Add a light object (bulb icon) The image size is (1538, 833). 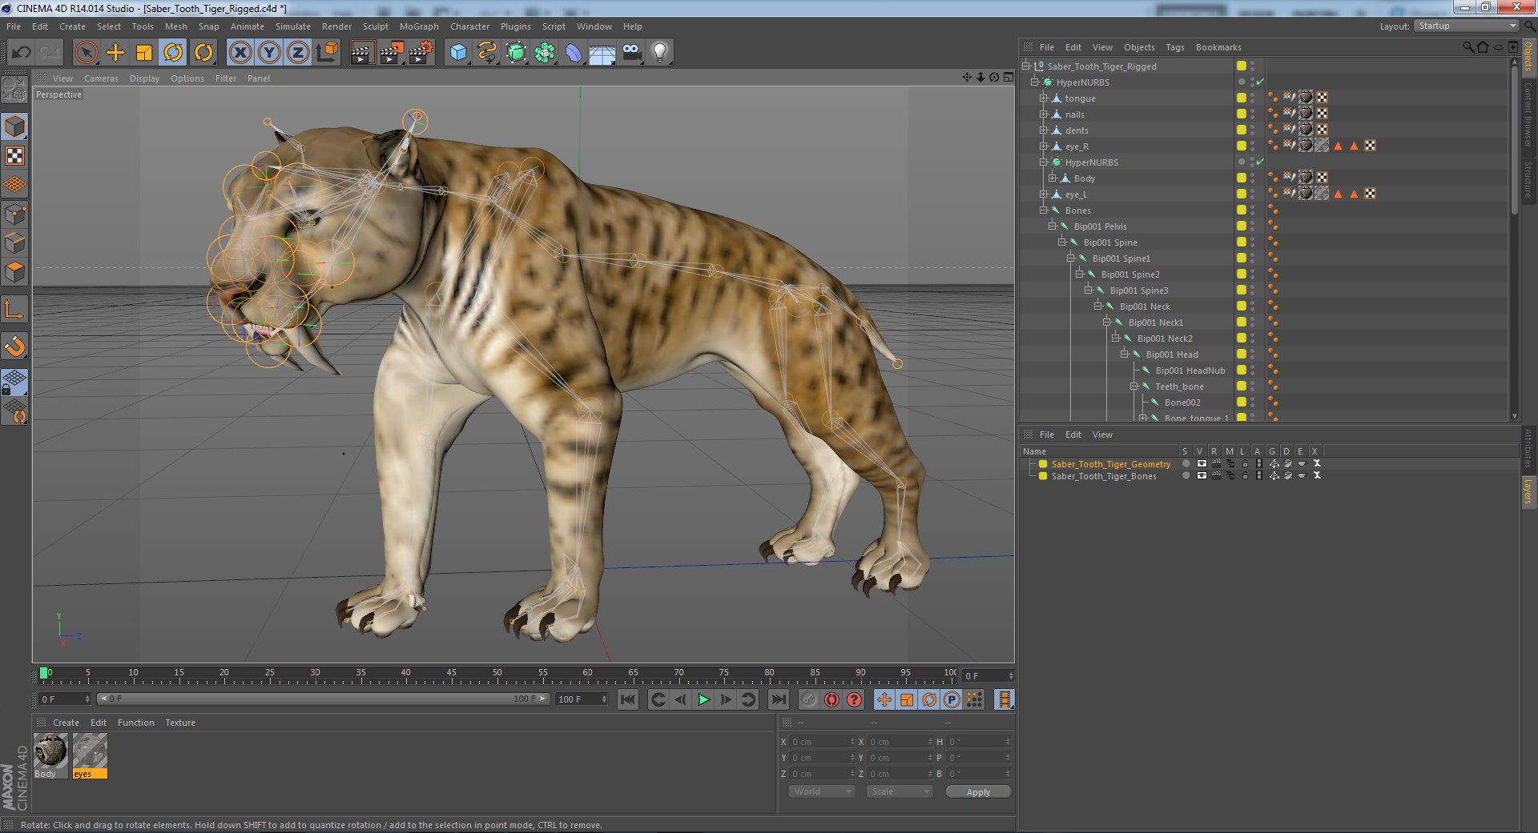pos(660,53)
